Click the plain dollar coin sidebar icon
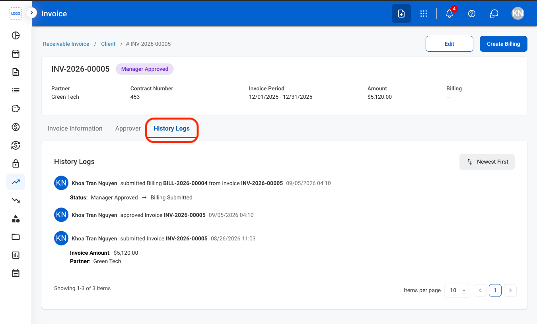Viewport: 537px width, 324px height. coord(16,127)
